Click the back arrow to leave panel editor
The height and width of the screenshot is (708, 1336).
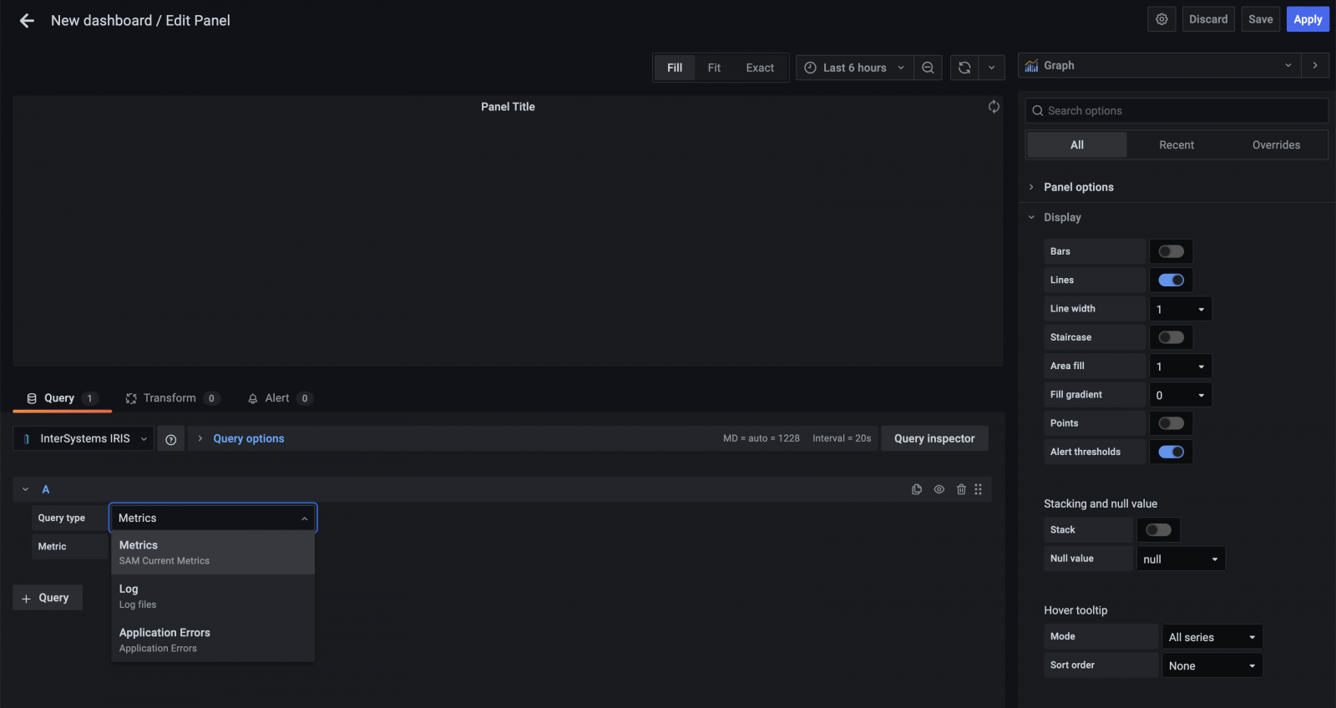(x=27, y=21)
